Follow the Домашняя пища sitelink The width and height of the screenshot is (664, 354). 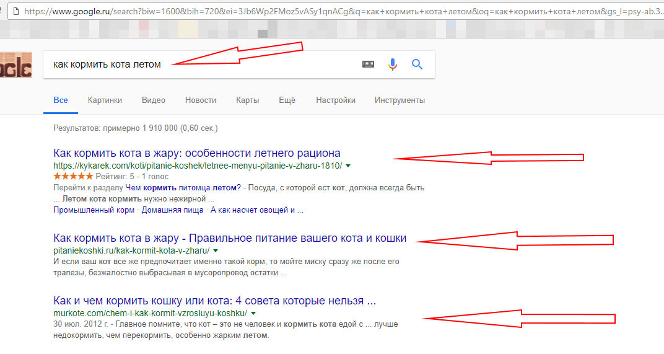click(172, 210)
